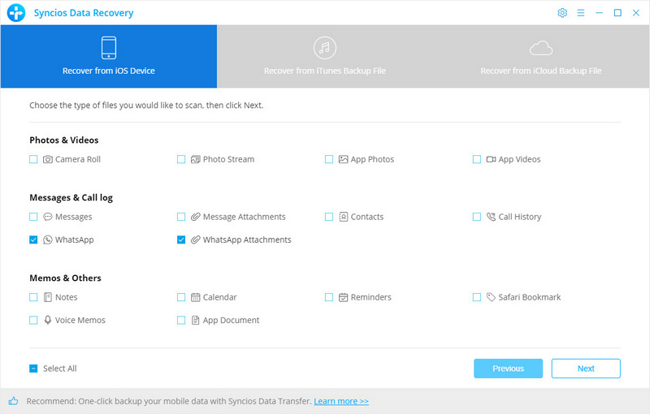Screen dimensions: 650x414
Task: Click the Camera Roll camera icon
Action: click(48, 159)
